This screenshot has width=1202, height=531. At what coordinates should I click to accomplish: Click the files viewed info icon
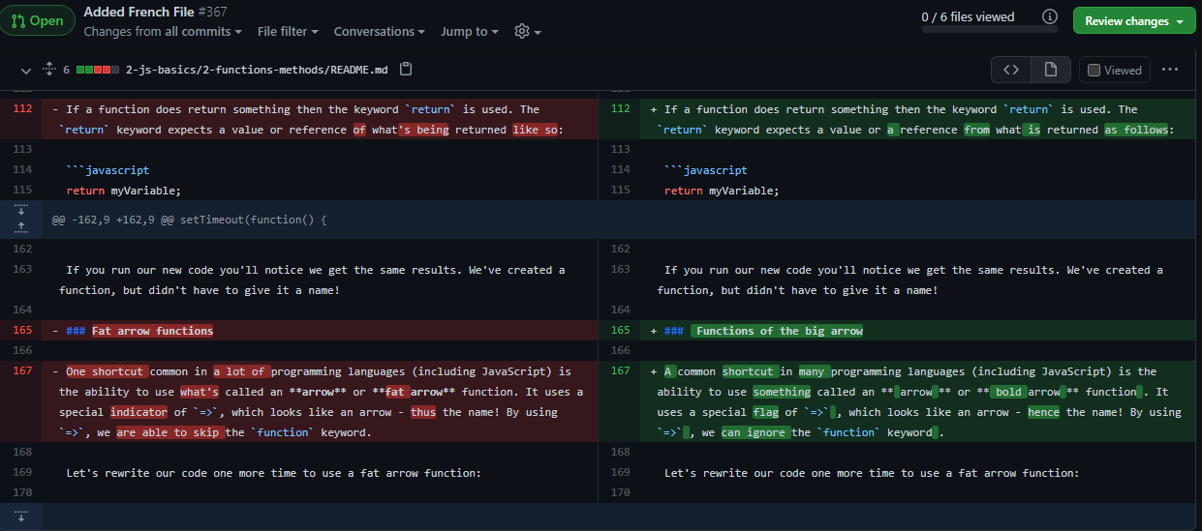click(x=1049, y=16)
